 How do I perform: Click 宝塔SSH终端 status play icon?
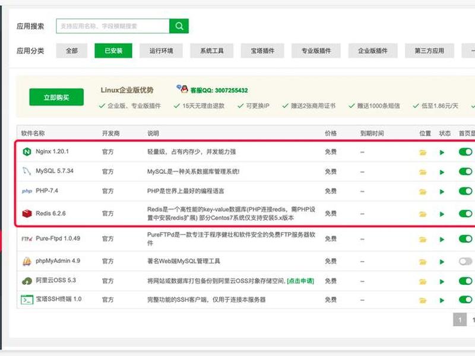pos(442,300)
